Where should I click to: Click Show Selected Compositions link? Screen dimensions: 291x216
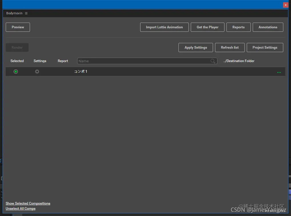coord(28,203)
